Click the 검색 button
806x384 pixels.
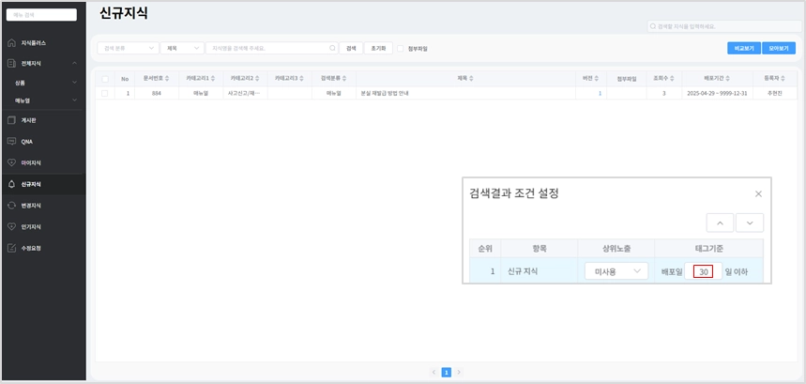pyautogui.click(x=351, y=48)
